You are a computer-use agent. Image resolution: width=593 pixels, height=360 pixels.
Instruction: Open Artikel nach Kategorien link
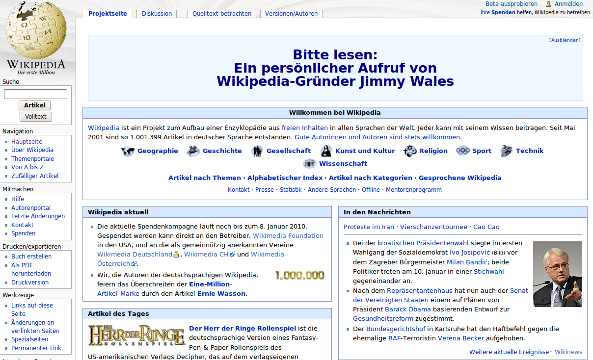click(371, 178)
